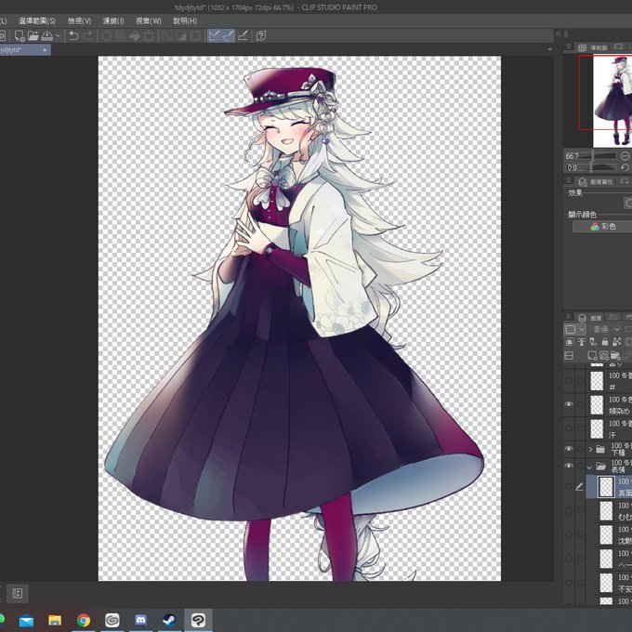Toggle Snap to Grid button
Viewport: 632px width, 632px height.
(244, 36)
